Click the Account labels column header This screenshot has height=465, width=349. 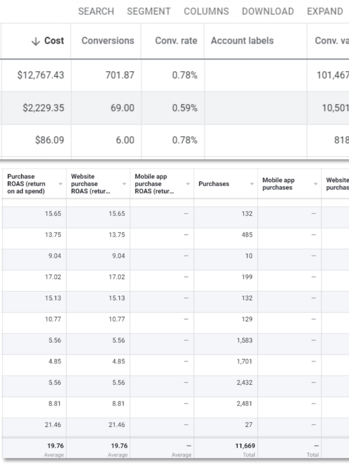[x=242, y=41]
